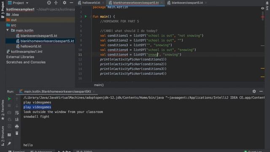Close the blankhomeworkexercisespart5.kt editor tab
This screenshot has height=152, width=270.
[161, 3]
